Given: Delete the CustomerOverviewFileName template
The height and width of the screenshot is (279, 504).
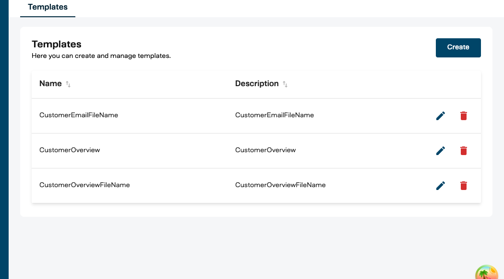Looking at the screenshot, I should pos(463,186).
